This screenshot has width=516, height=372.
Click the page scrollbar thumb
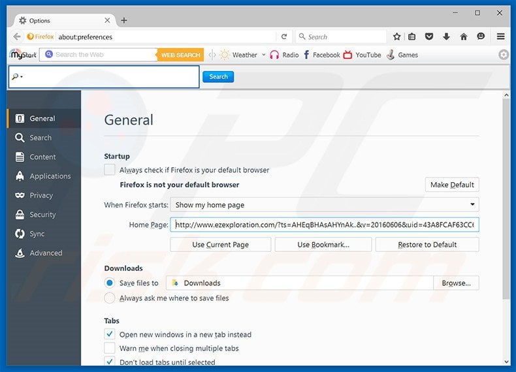[506, 198]
